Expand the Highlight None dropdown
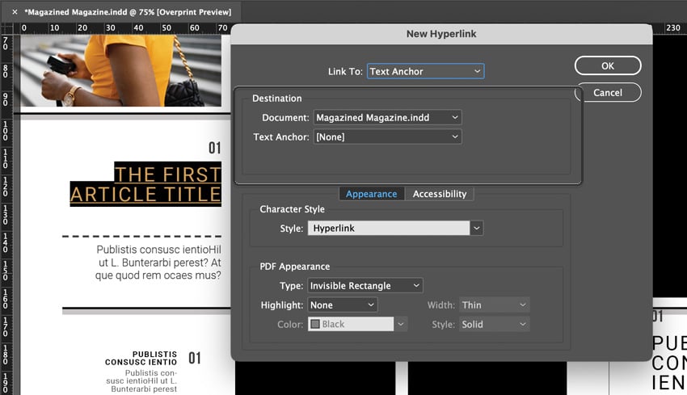The height and width of the screenshot is (395, 687). tap(343, 305)
